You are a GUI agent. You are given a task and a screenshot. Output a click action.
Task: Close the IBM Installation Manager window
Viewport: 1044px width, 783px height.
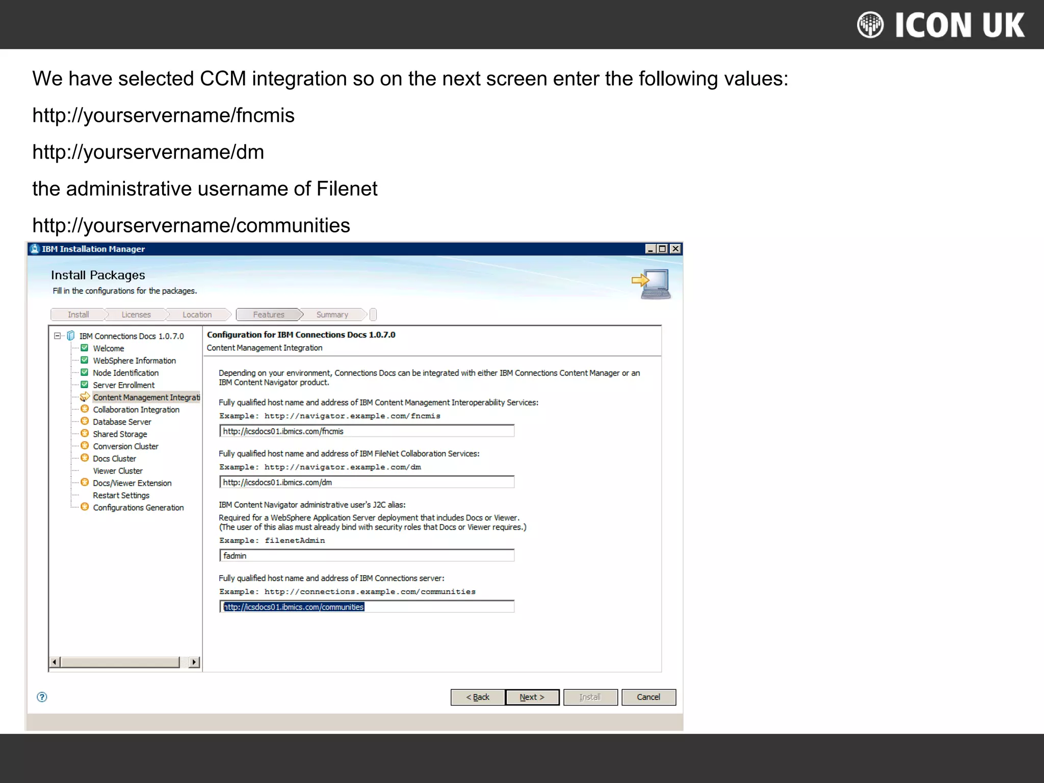click(x=675, y=249)
